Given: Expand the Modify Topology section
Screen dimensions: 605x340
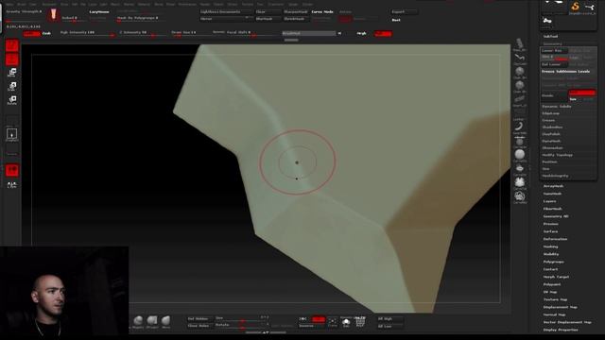Looking at the screenshot, I should 558,155.
